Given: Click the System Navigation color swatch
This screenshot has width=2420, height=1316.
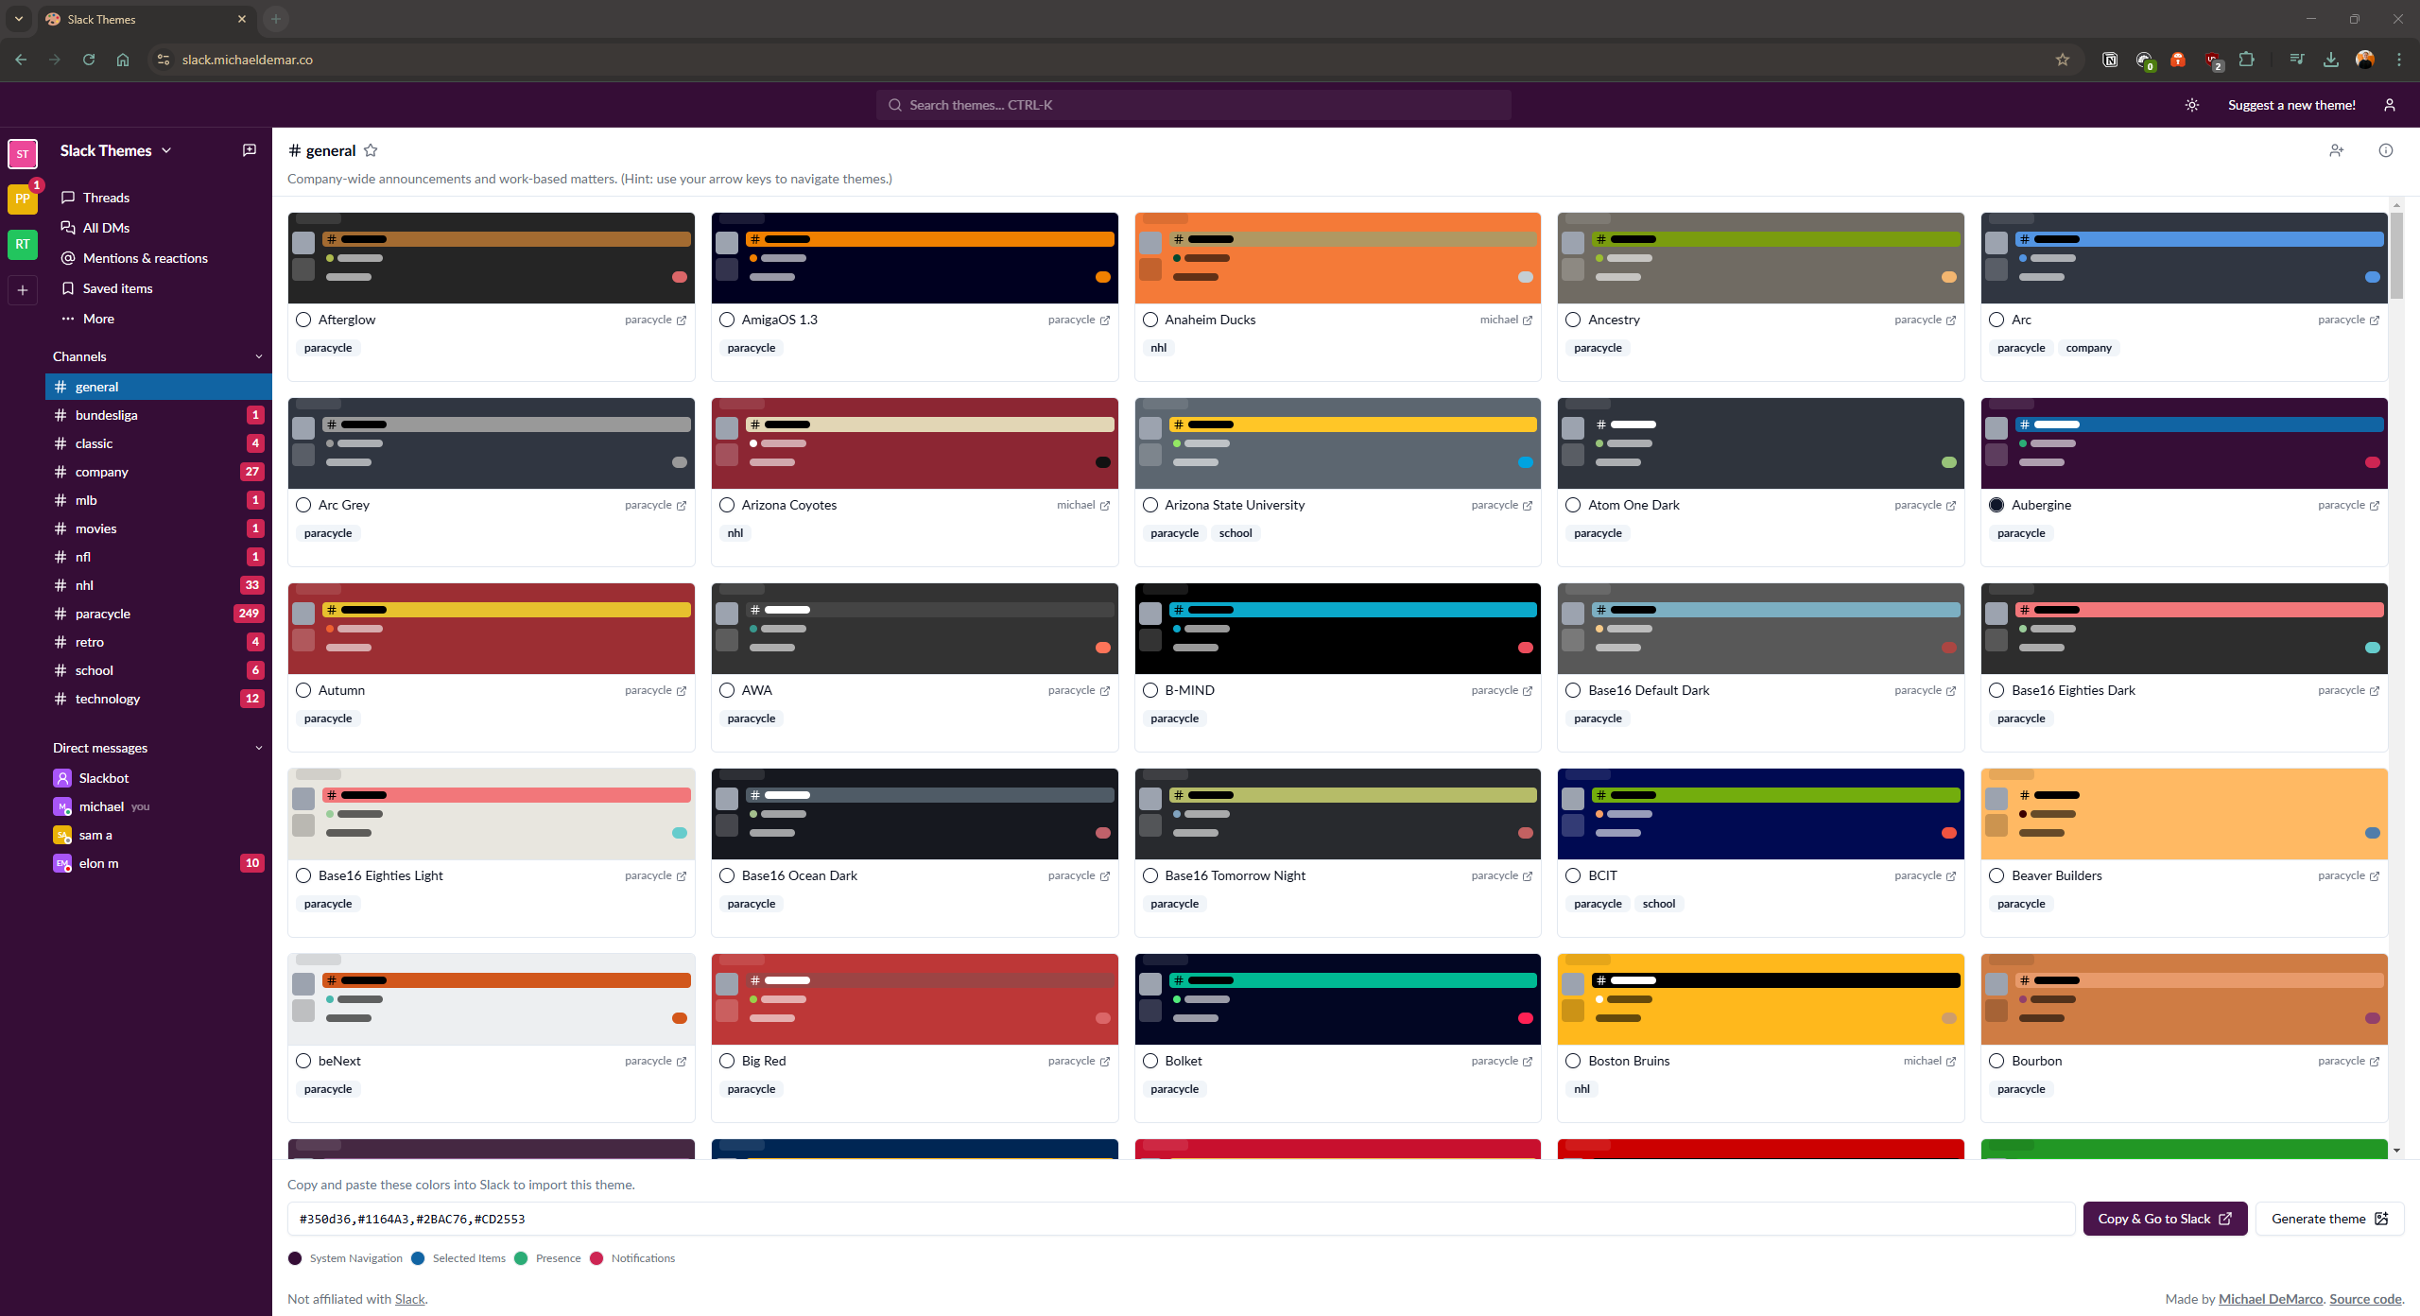Looking at the screenshot, I should pyautogui.click(x=295, y=1258).
